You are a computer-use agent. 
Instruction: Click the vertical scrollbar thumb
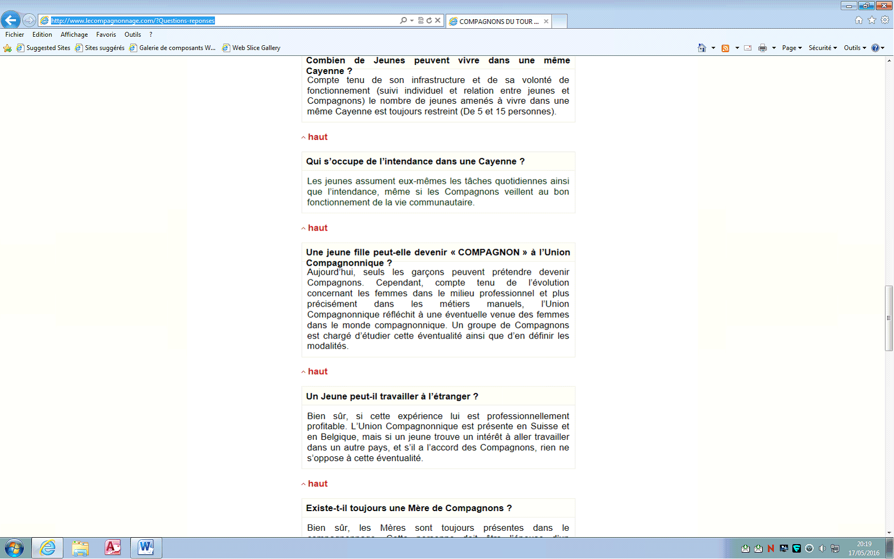coord(889,318)
